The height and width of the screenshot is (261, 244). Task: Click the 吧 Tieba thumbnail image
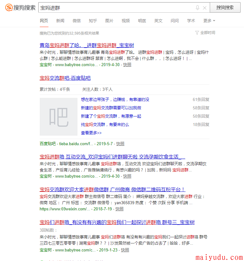click(x=59, y=117)
